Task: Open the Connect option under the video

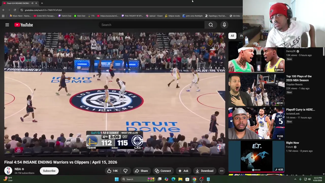Action: [x=163, y=171]
